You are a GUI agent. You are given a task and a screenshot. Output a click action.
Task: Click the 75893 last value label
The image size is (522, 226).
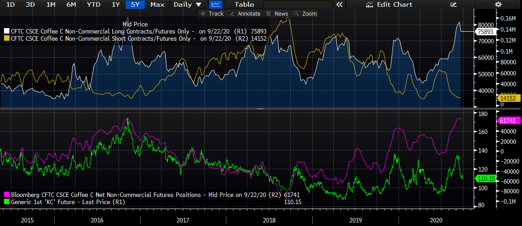point(485,32)
